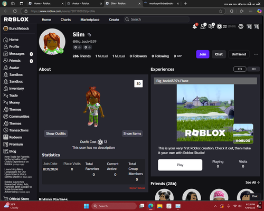
Task: Click the Unfriend button
Action: 239,54
